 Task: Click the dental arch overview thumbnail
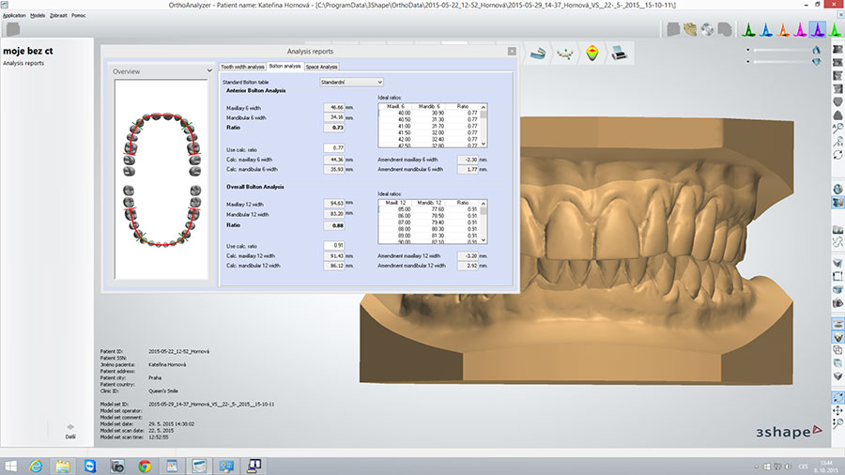pyautogui.click(x=161, y=179)
